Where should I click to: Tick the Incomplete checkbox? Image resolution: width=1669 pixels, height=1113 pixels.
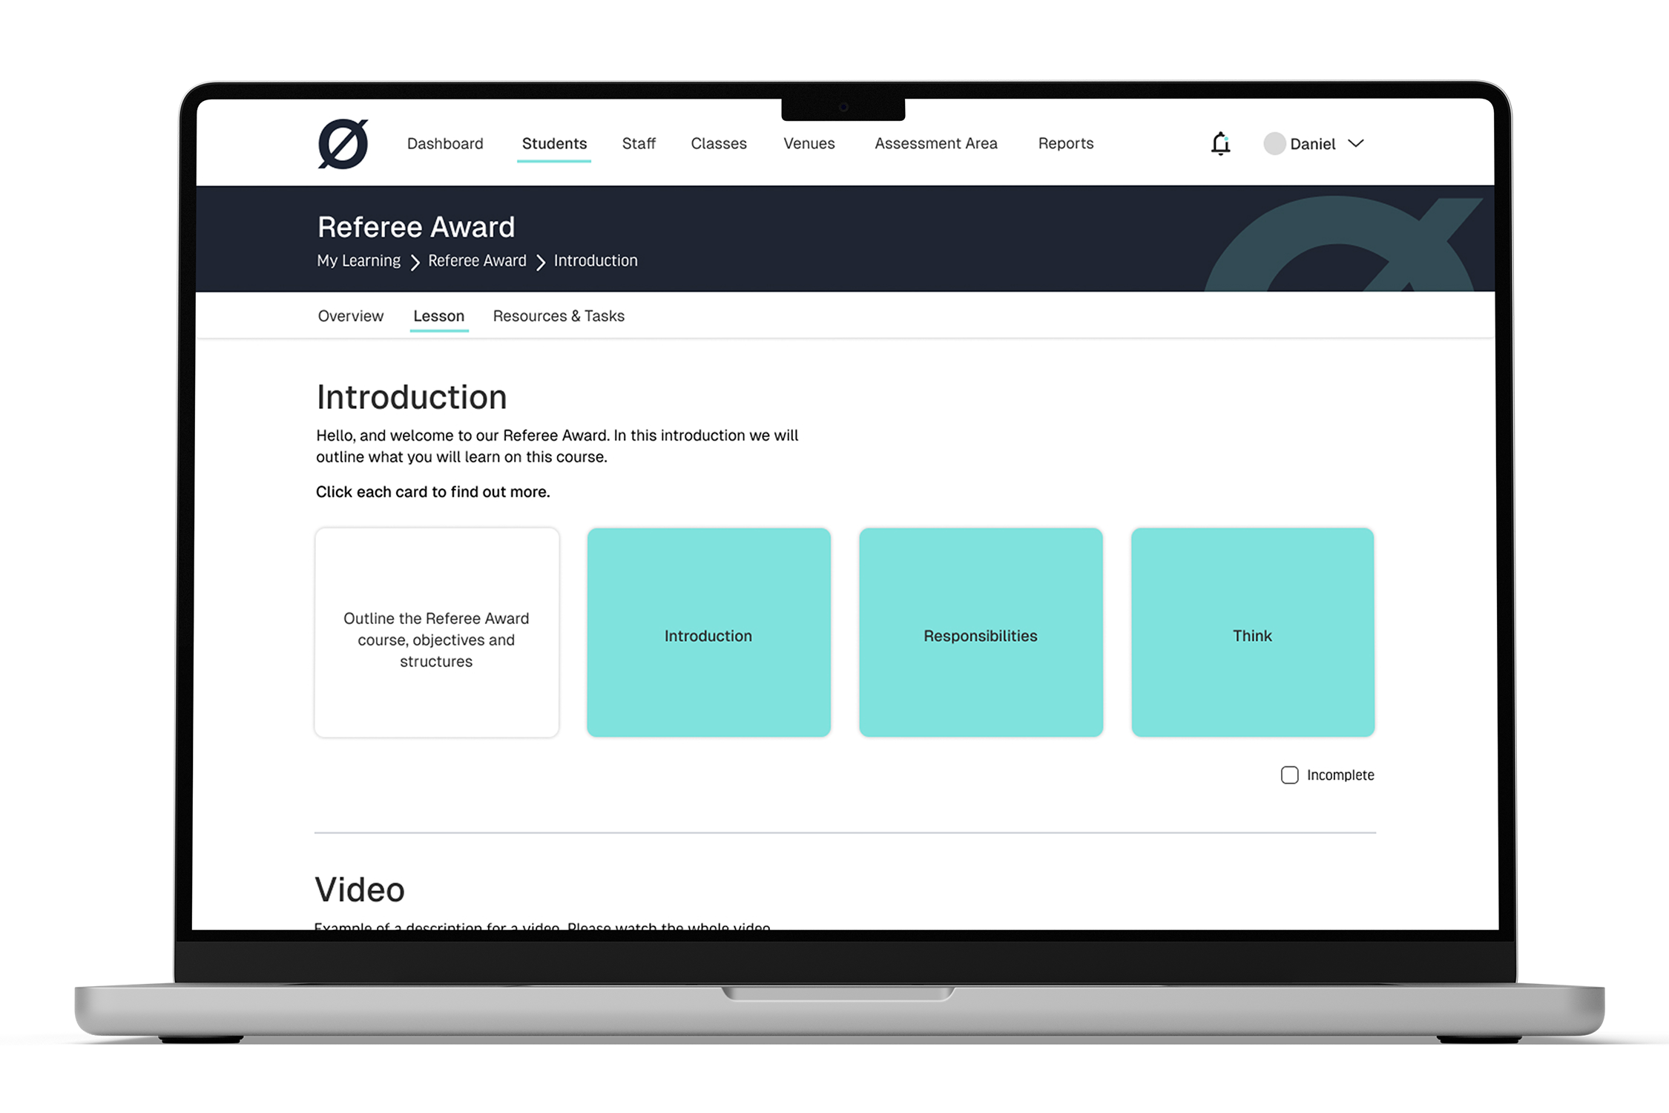pyautogui.click(x=1290, y=775)
